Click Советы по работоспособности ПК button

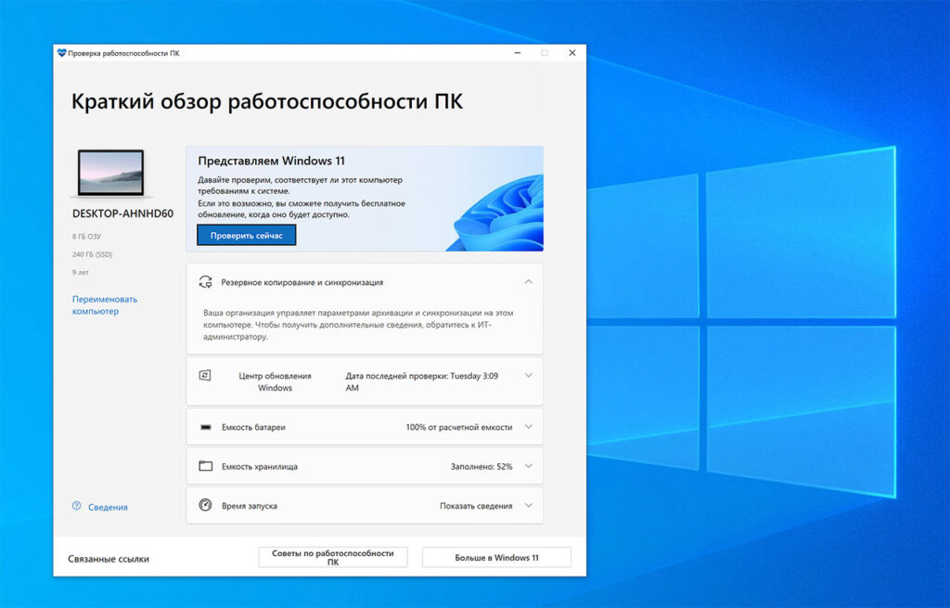coord(333,557)
